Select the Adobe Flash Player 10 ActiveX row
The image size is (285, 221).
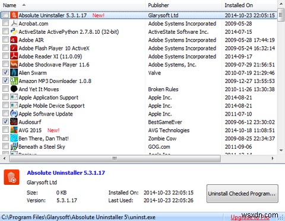(138, 48)
